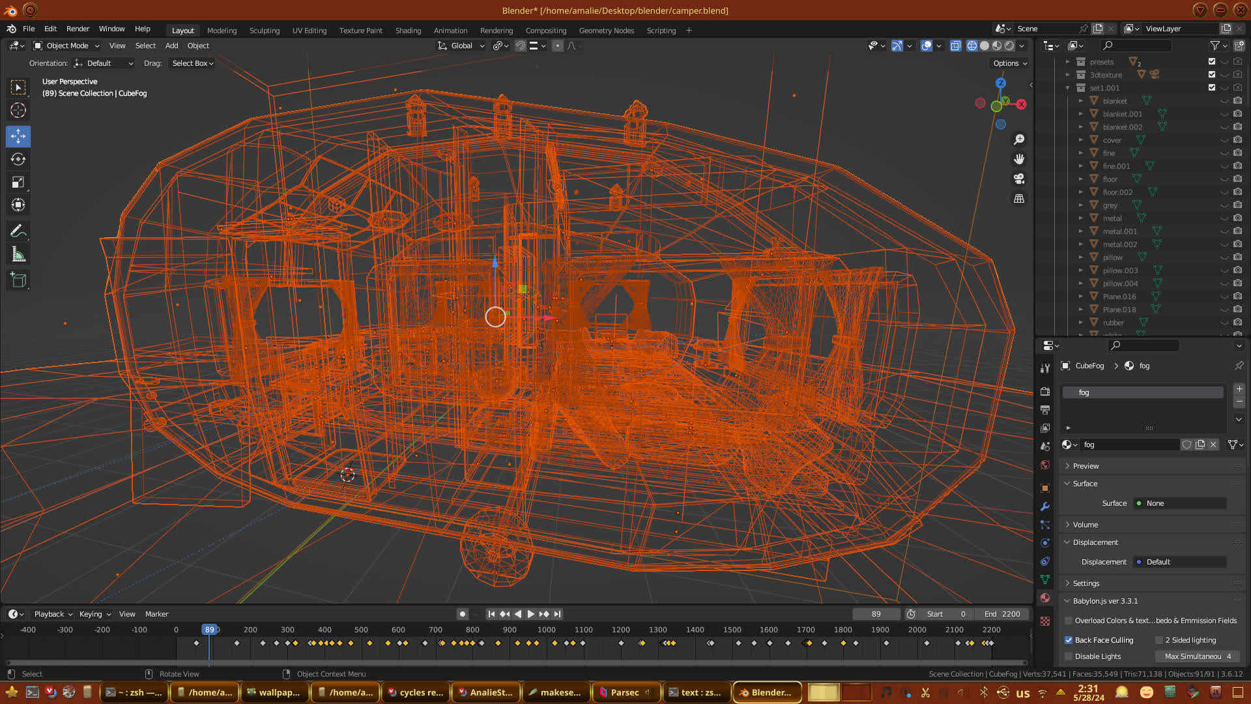Open the Render menu

tap(78, 29)
